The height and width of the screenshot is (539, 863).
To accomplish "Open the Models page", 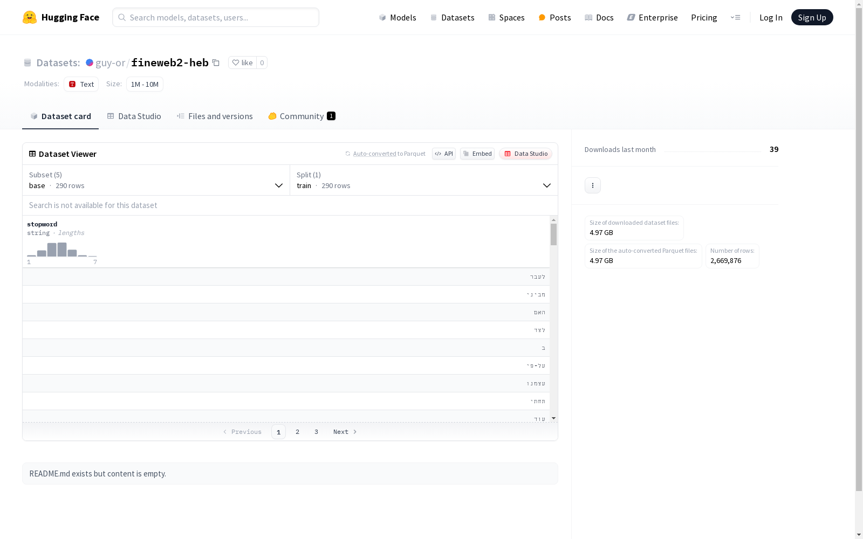I will [x=398, y=17].
